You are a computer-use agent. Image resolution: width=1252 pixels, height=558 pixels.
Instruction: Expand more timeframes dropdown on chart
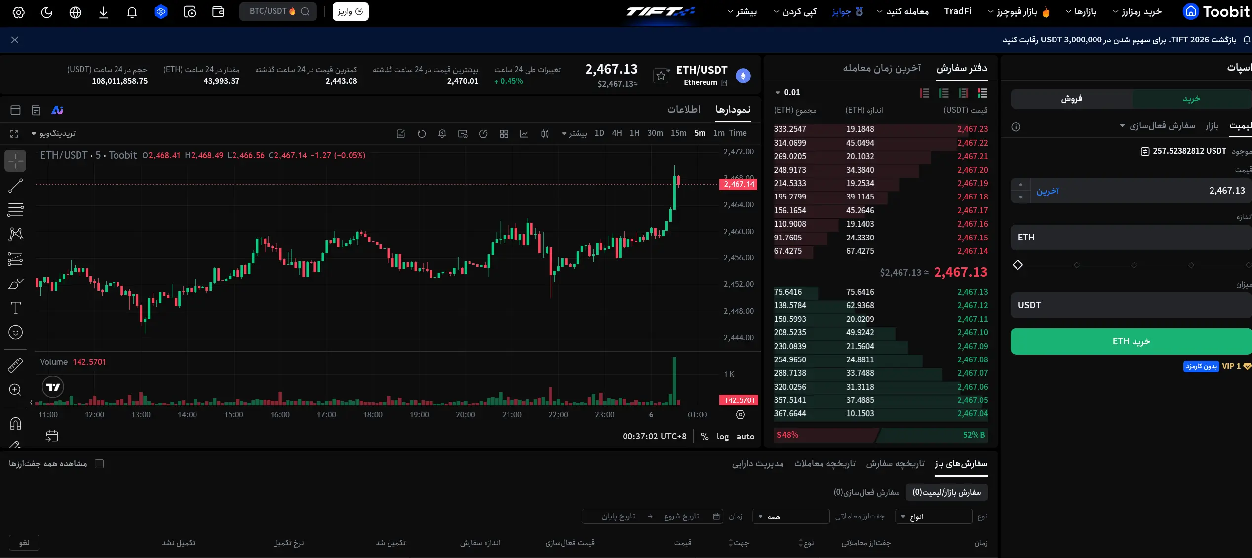coord(574,133)
